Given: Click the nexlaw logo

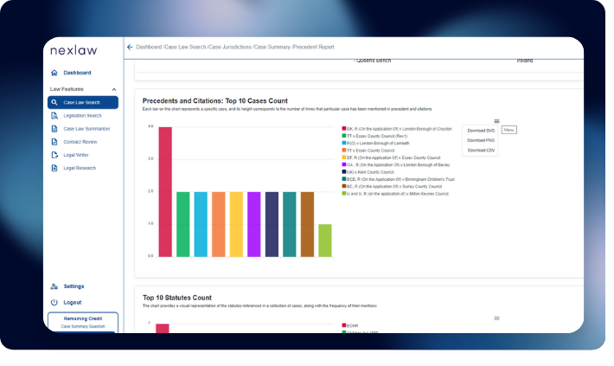Looking at the screenshot, I should point(74,50).
